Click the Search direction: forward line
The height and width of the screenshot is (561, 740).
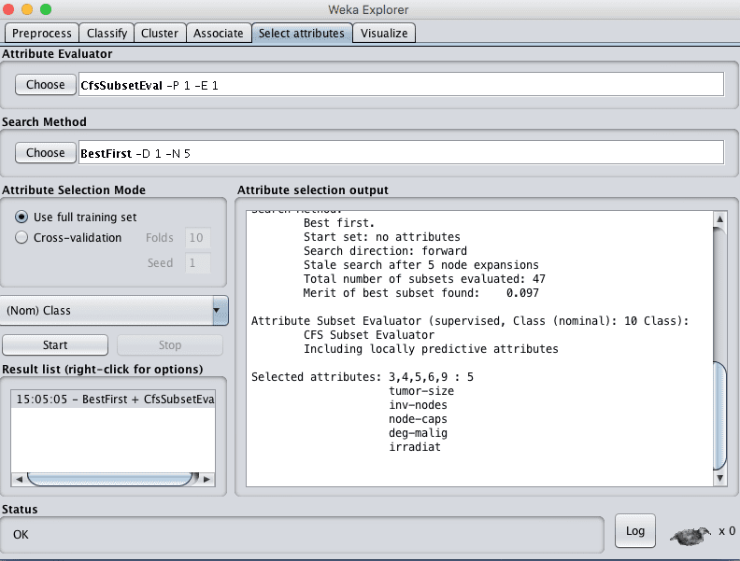coord(386,251)
